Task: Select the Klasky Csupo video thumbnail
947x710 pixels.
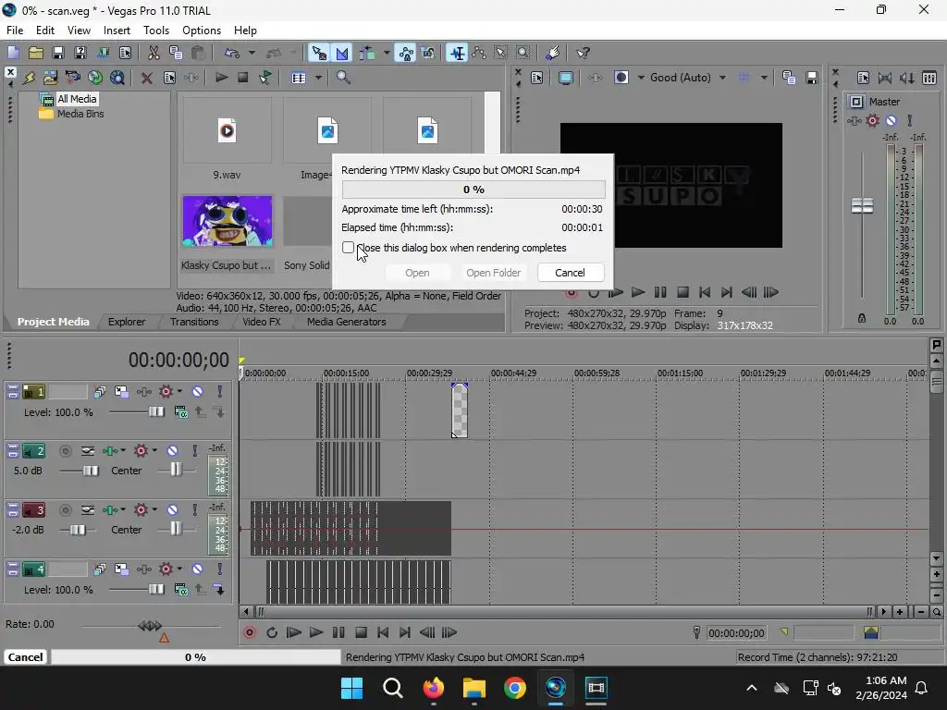Action: [x=228, y=221]
